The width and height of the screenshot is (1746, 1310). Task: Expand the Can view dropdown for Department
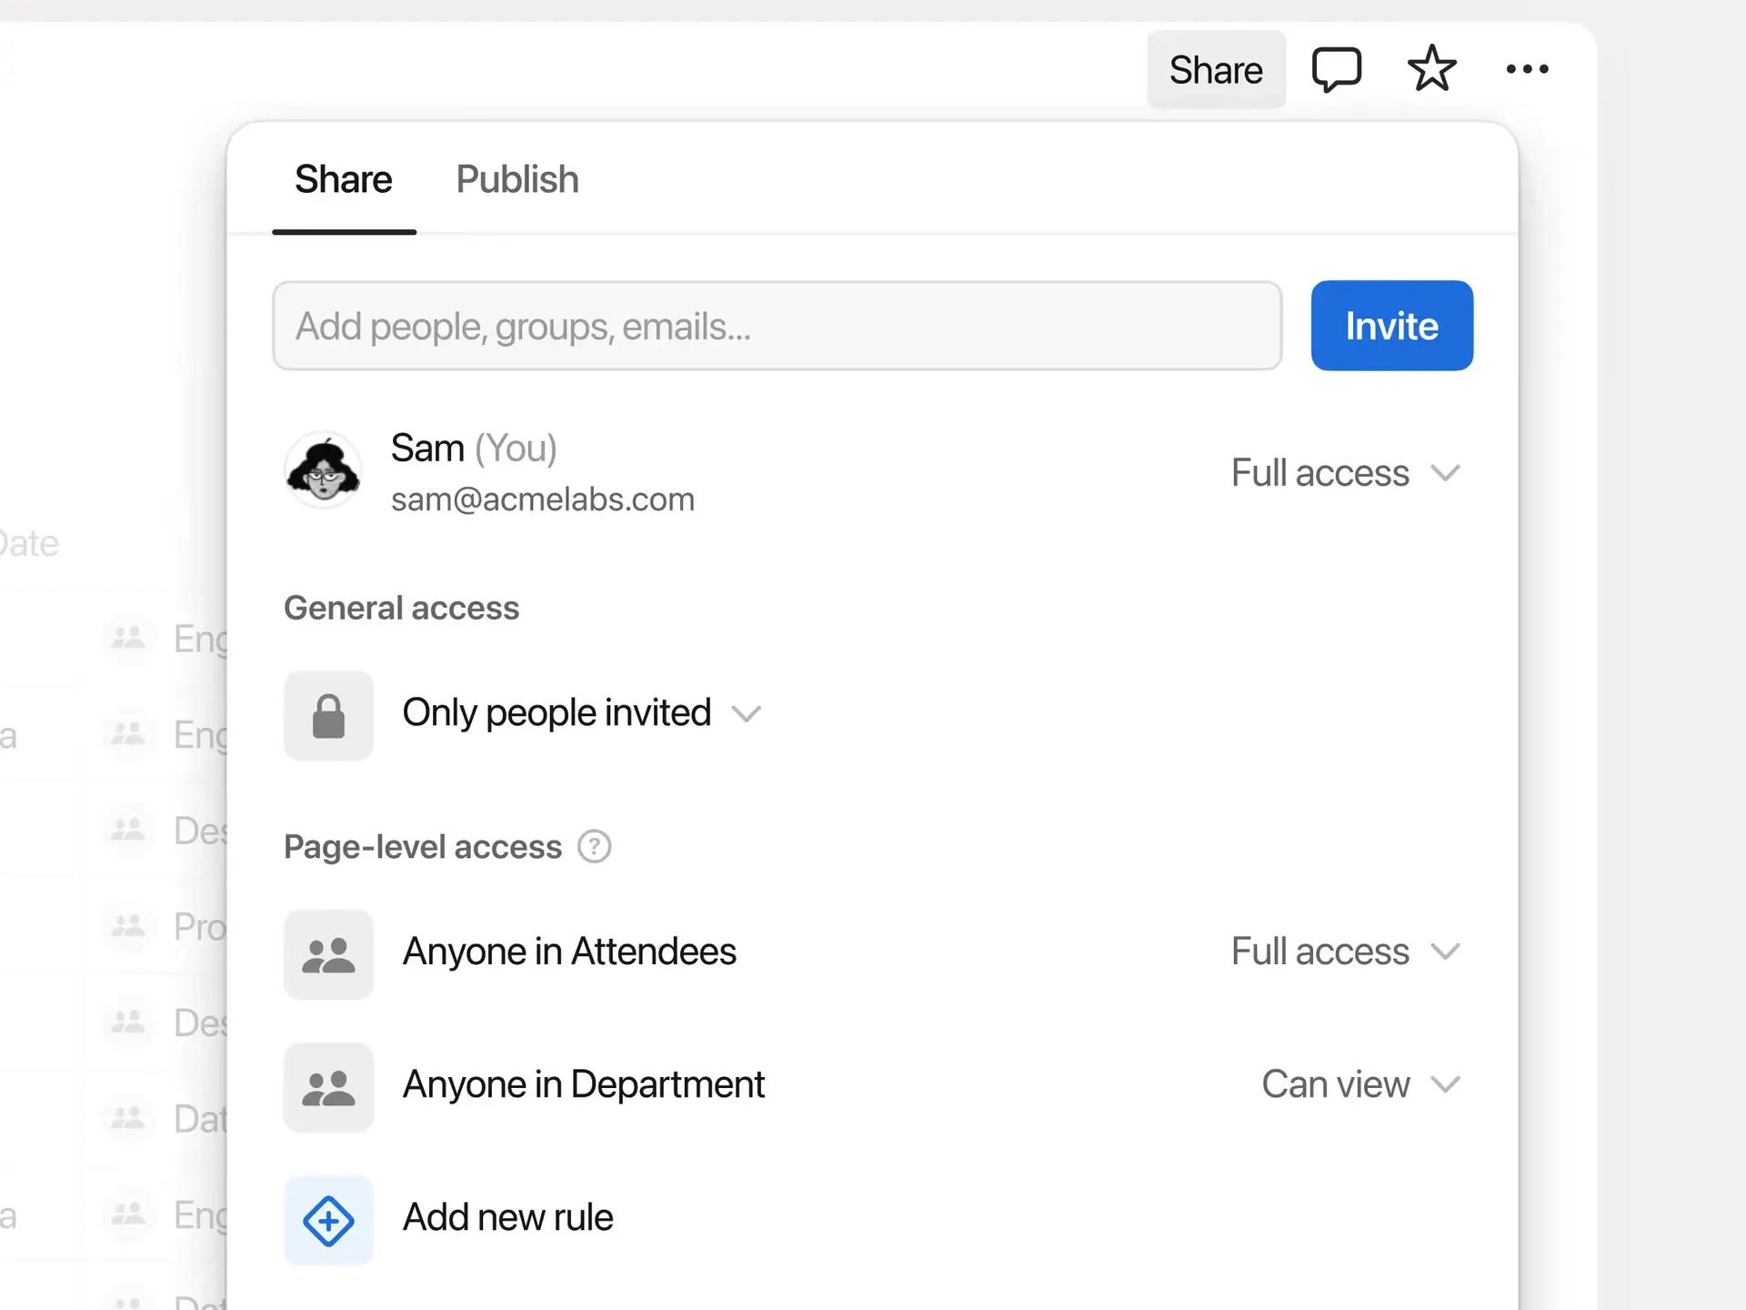(1445, 1084)
